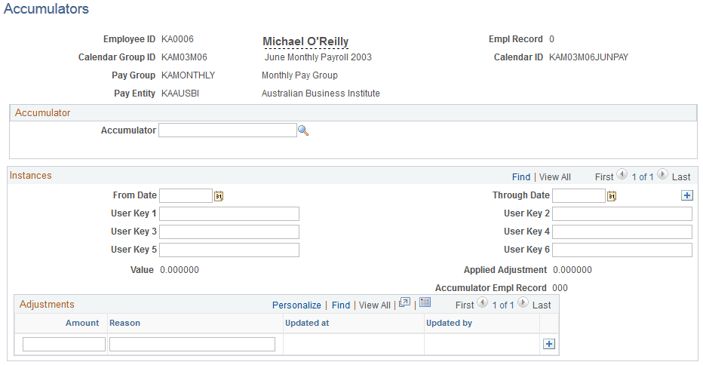Show next instance row arrow
This screenshot has width=703, height=365.
point(662,174)
